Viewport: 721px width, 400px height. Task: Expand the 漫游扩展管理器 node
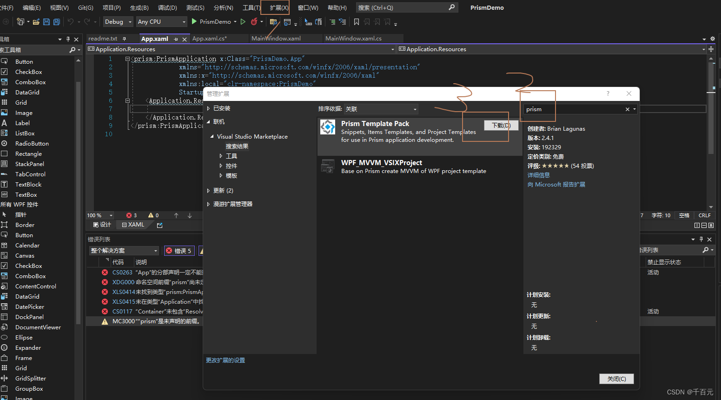208,204
